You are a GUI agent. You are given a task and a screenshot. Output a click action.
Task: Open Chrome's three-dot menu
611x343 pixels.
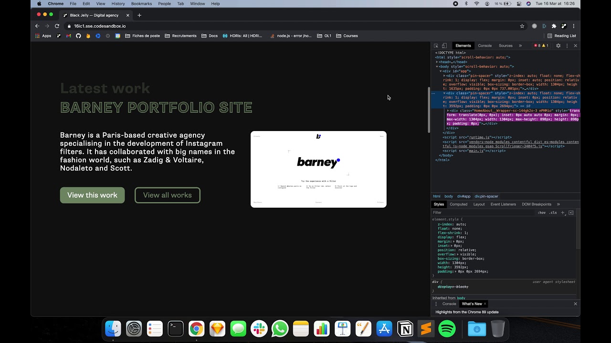point(574,26)
